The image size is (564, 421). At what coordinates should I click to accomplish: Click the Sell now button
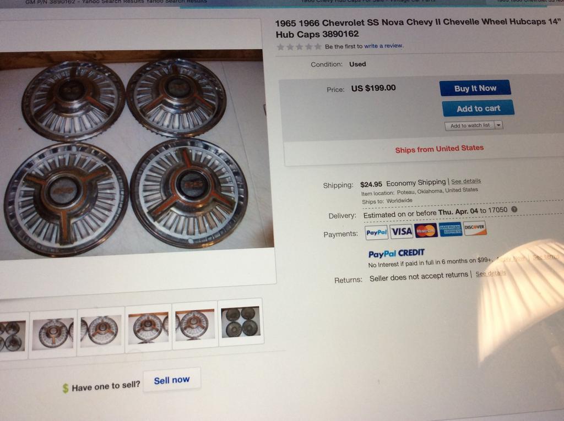[172, 380]
